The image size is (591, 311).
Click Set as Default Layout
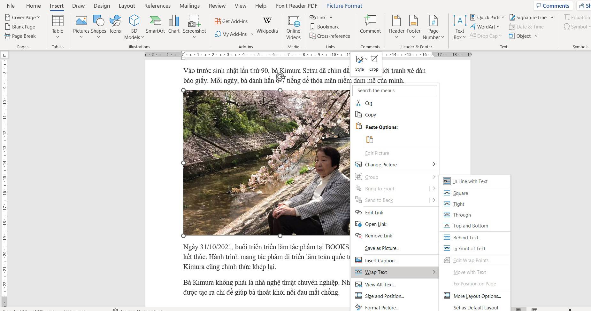tap(475, 307)
